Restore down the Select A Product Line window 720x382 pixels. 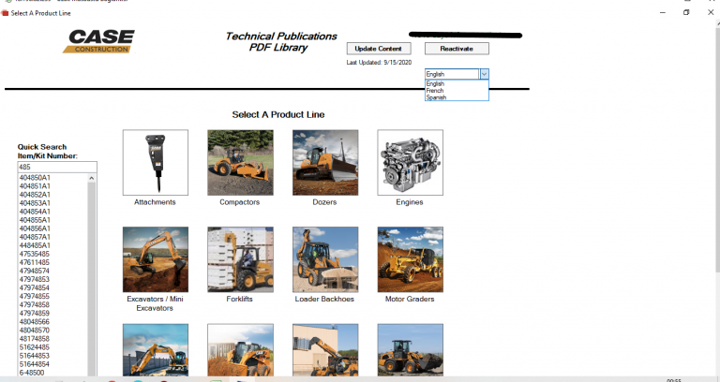[x=686, y=13]
